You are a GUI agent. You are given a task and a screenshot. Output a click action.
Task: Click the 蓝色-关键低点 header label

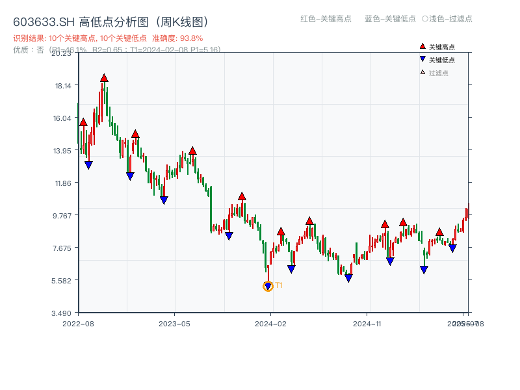tap(390, 19)
